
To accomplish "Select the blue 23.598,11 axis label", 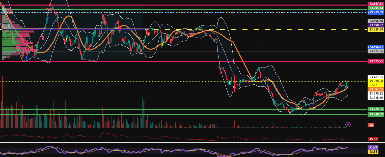I will 376,47.
